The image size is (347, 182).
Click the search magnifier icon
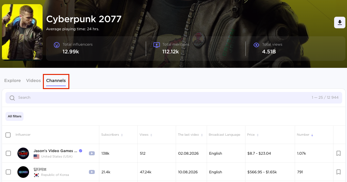(12, 98)
